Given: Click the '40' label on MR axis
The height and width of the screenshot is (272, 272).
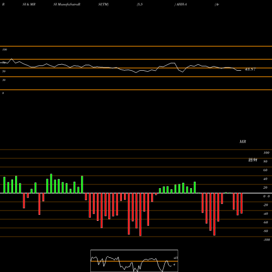Looking at the screenshot, I should pos(265,179).
